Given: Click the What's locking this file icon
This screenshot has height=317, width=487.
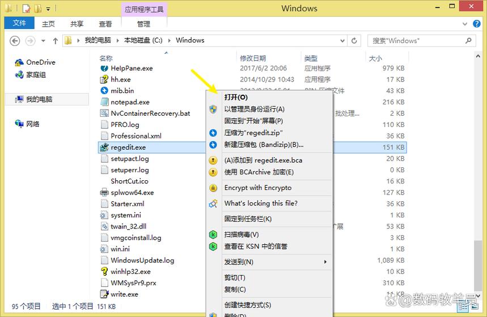Looking at the screenshot, I should tap(213, 204).
